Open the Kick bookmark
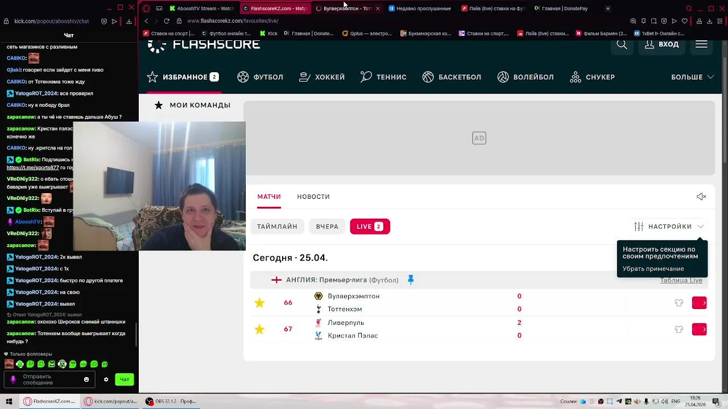728x409 pixels. tap(268, 34)
